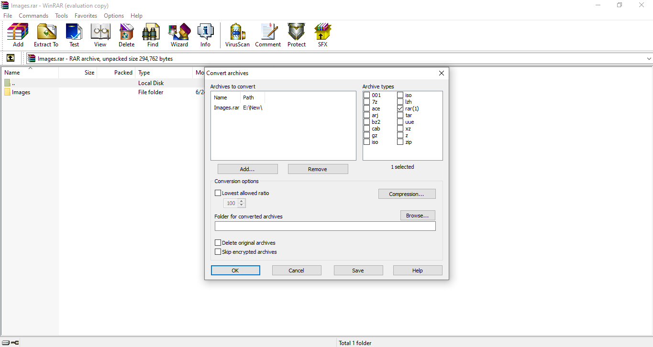Enable Delete original archives option
This screenshot has width=653, height=347.
click(218, 242)
